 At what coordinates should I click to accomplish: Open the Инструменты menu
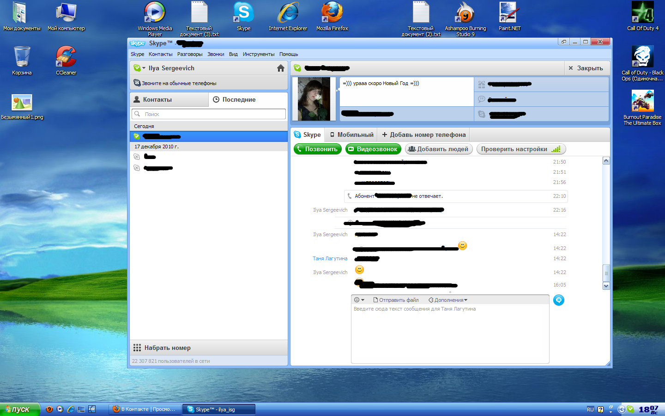(259, 54)
